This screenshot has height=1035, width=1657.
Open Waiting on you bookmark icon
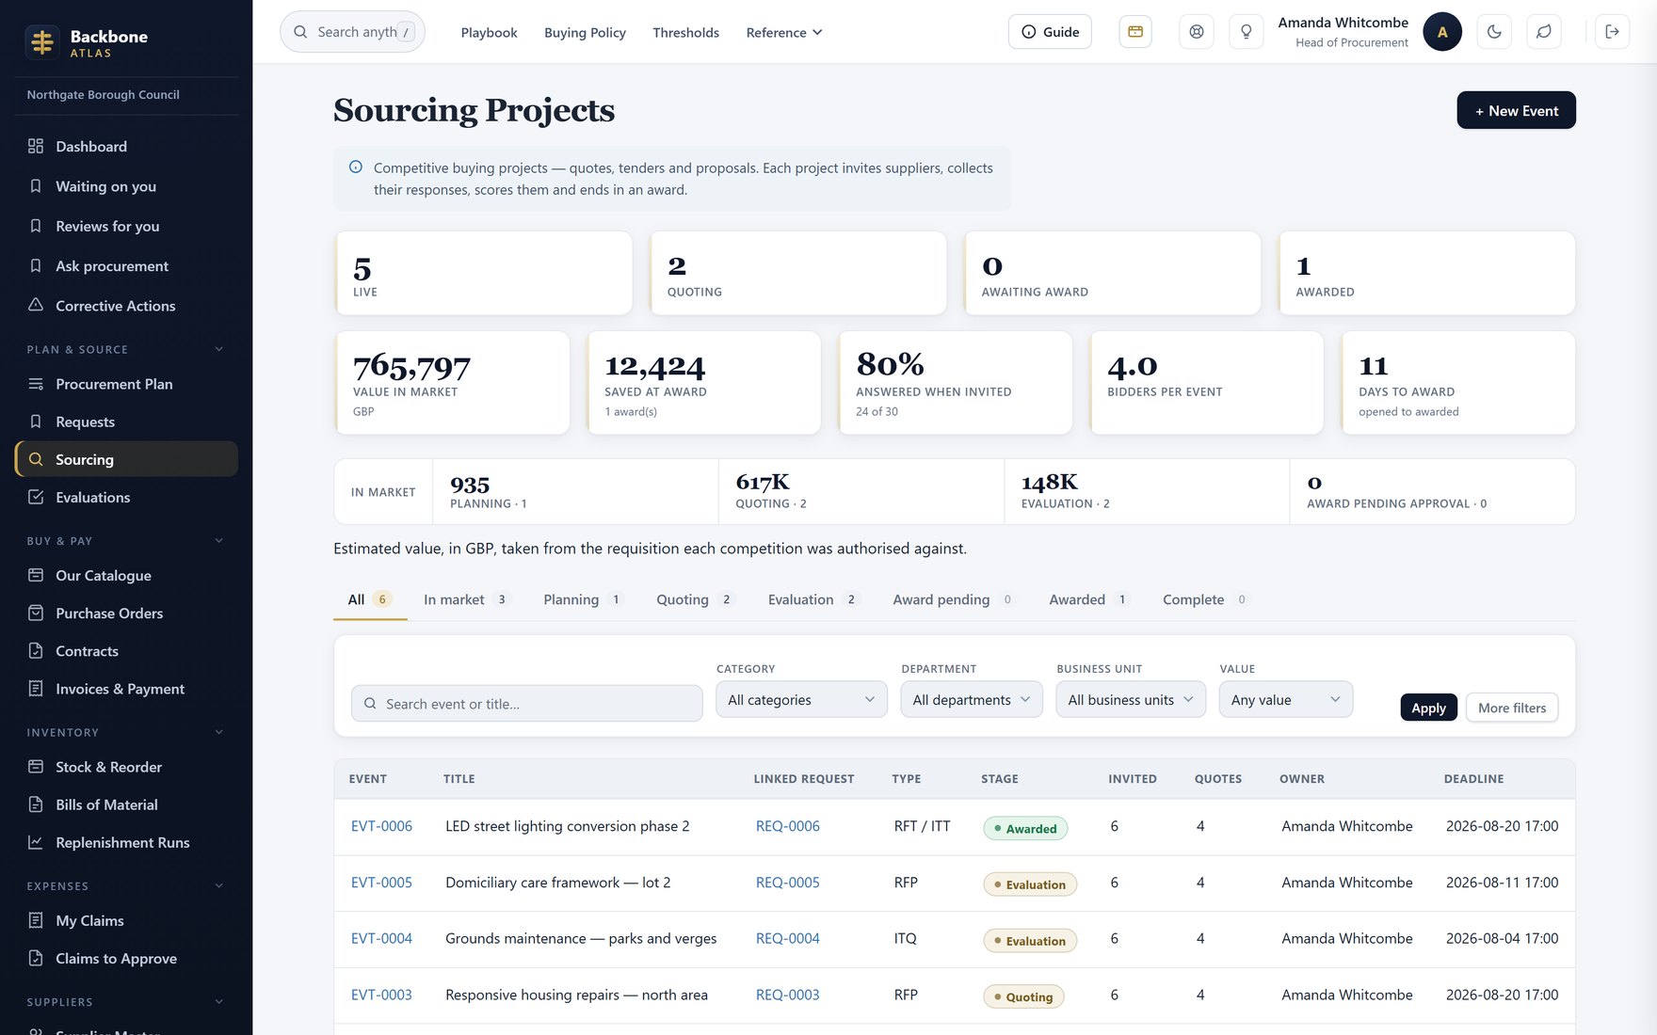36,186
